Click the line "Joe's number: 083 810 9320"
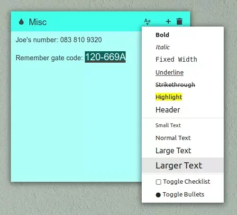The width and height of the screenshot is (237, 215). pos(59,40)
